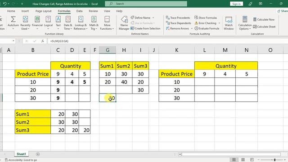Open the Name Box dropdown
This screenshot has width=288, height=162.
pyautogui.click(x=13, y=41)
